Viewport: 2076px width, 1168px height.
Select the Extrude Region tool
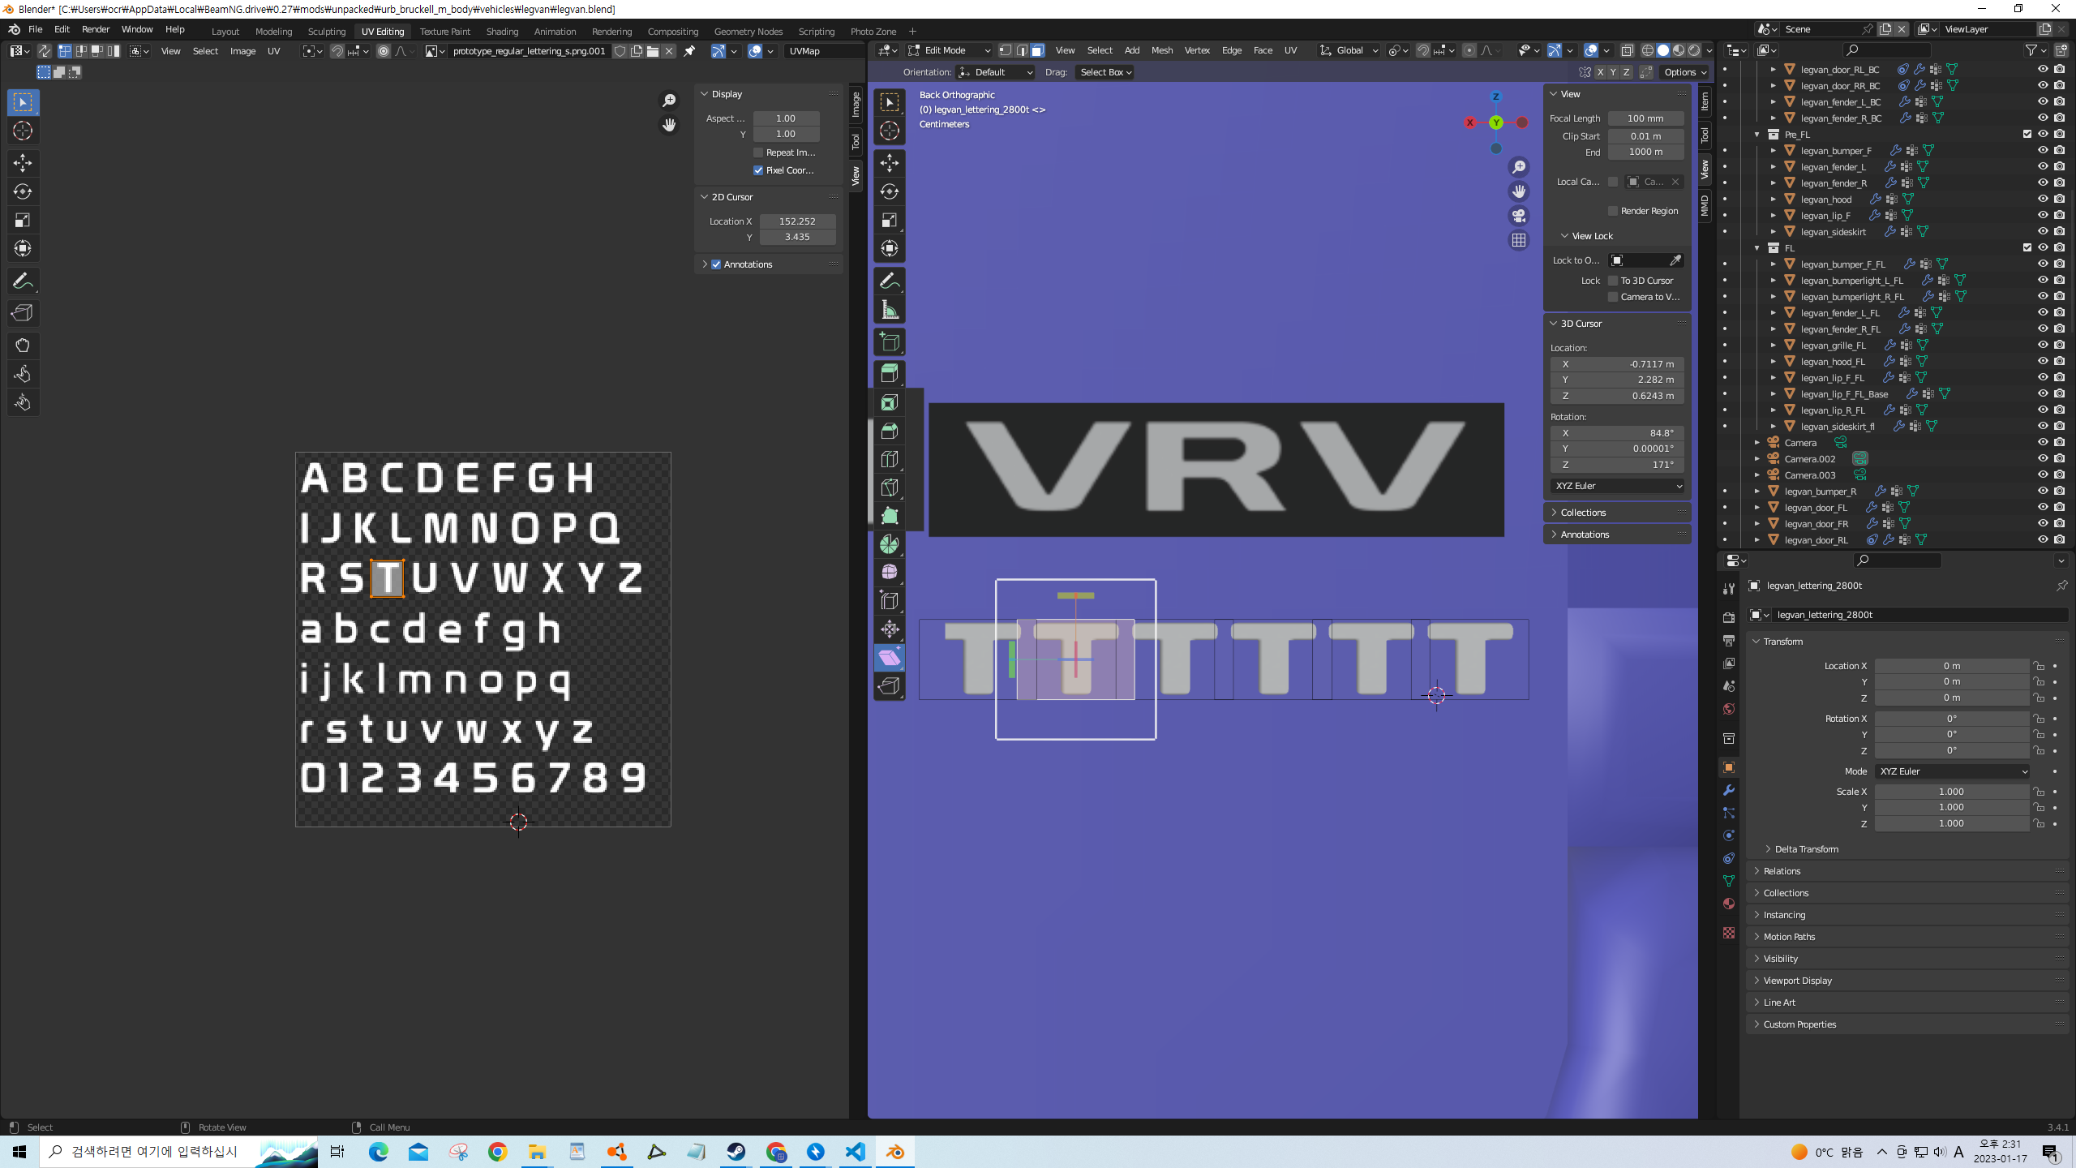coord(890,374)
